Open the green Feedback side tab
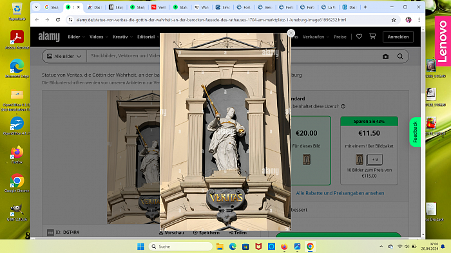The image size is (451, 253). coord(415,132)
